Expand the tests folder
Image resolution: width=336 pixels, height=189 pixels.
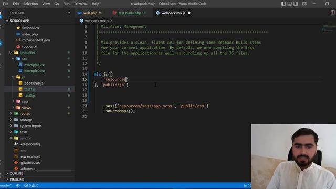tap(23, 132)
